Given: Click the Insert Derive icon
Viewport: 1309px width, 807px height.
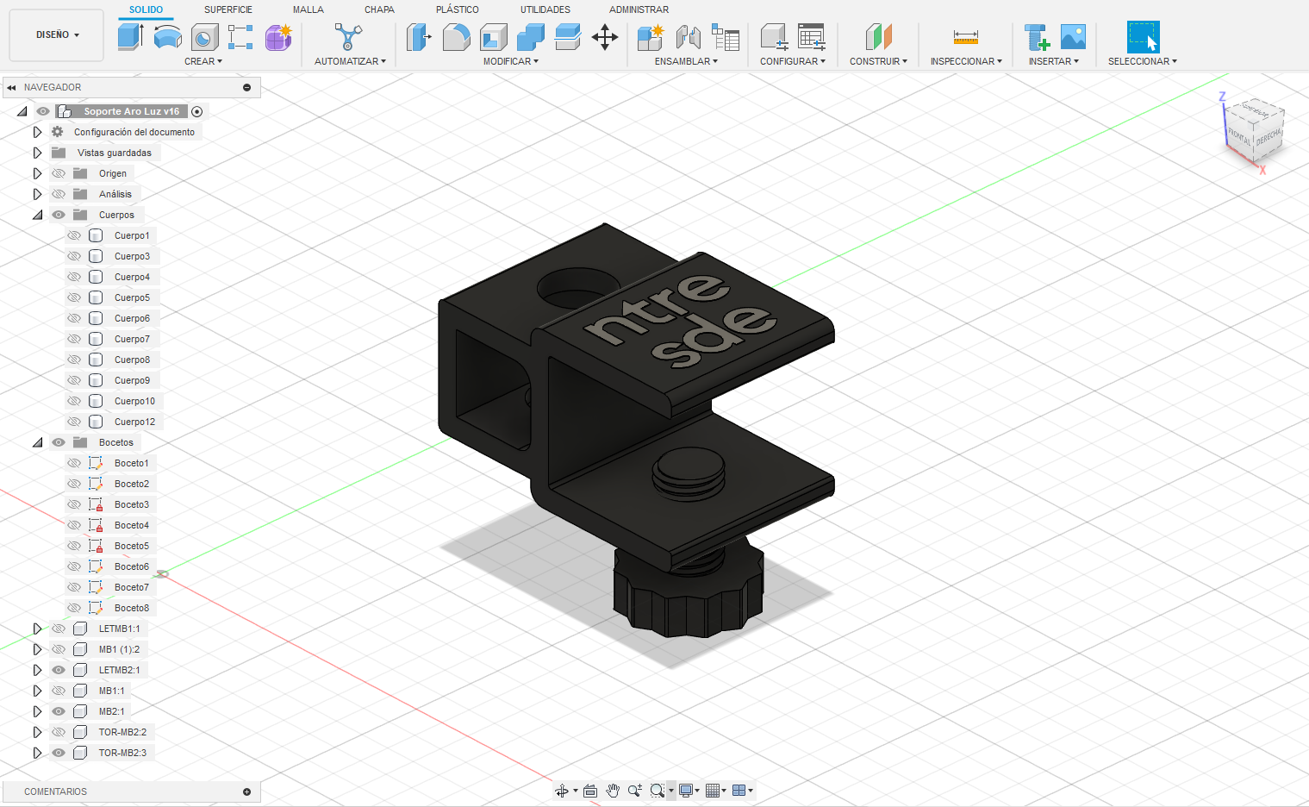Looking at the screenshot, I should pyautogui.click(x=1037, y=37).
